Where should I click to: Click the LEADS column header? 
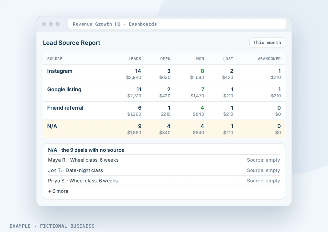pos(135,59)
